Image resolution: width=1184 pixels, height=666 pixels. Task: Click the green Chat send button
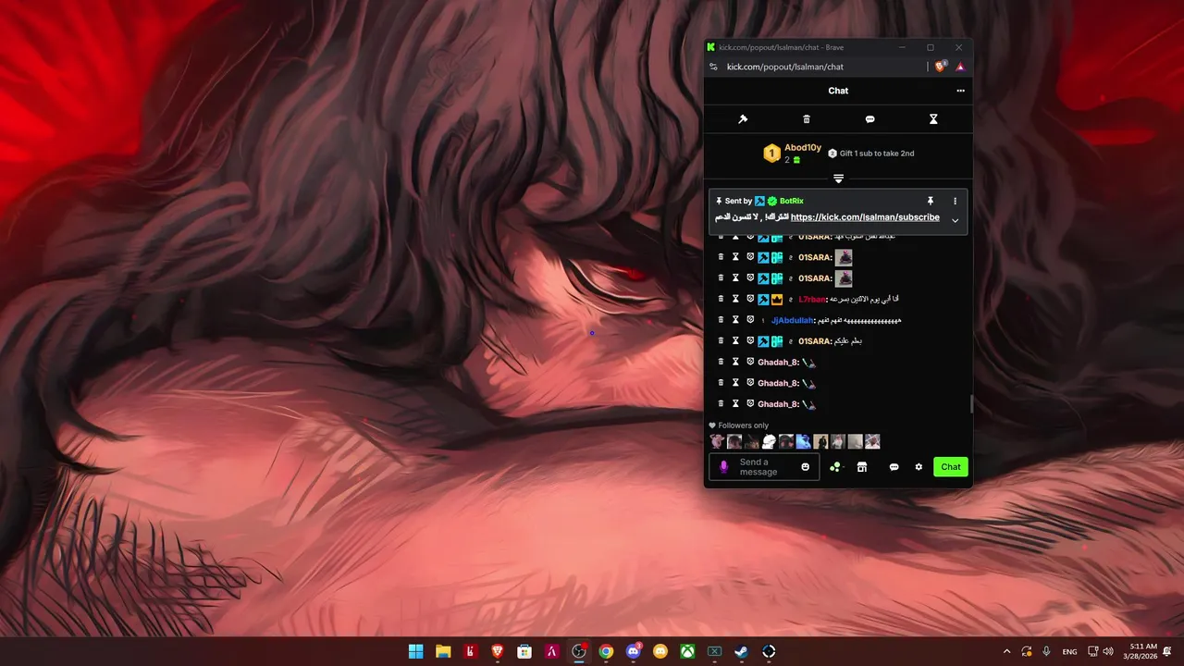(951, 467)
